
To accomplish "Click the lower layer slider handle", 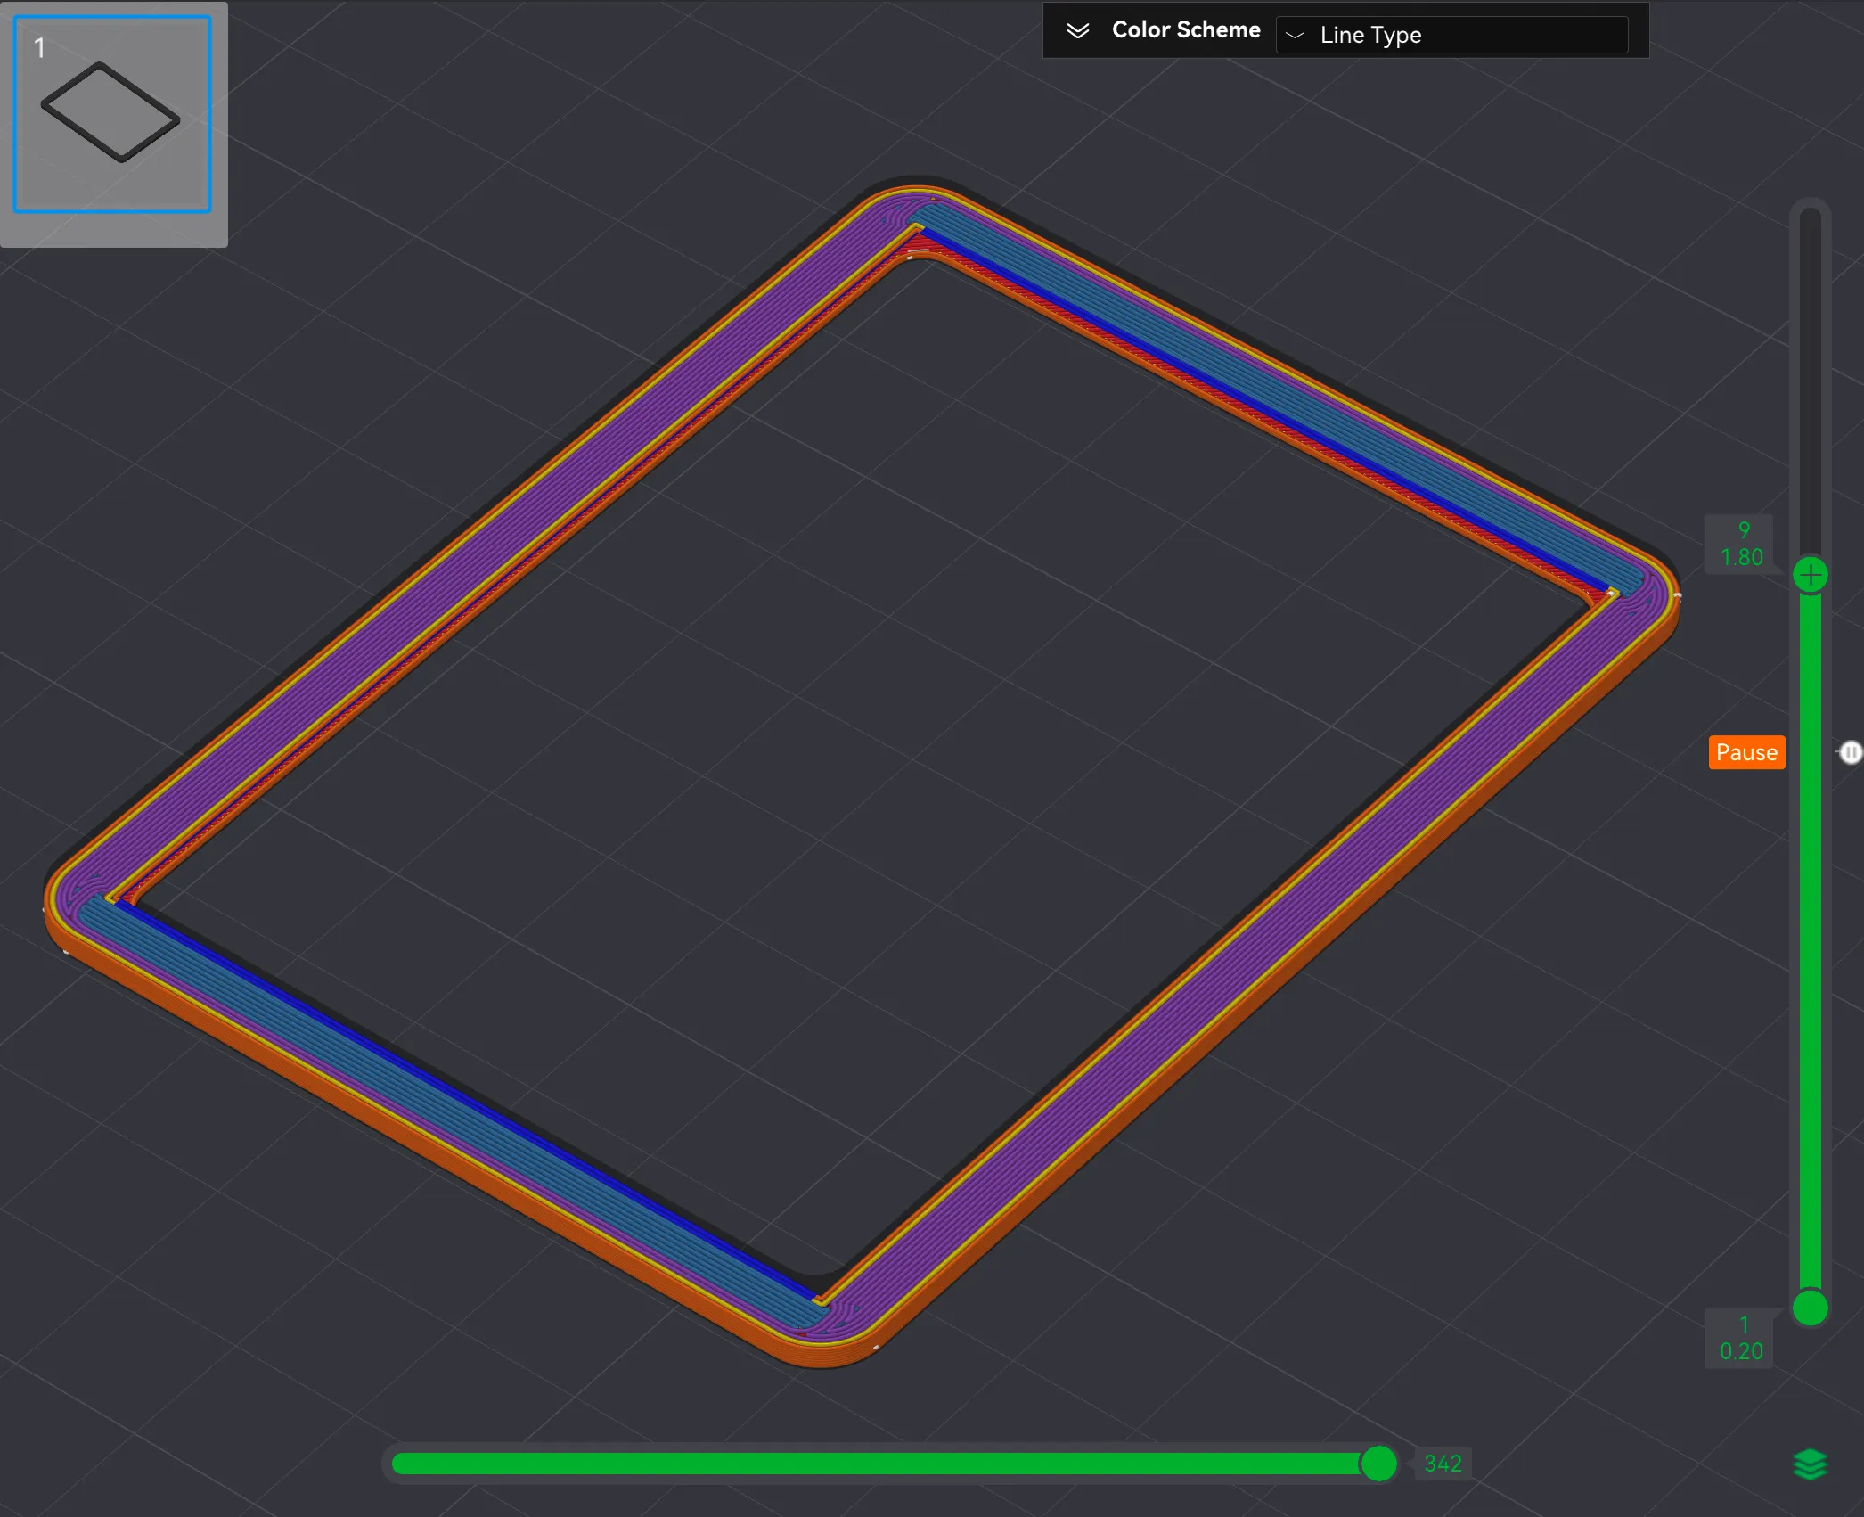I will click(1810, 1308).
